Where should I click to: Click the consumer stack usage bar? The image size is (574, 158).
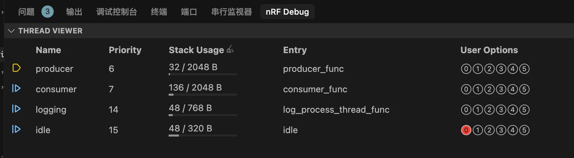(203, 94)
